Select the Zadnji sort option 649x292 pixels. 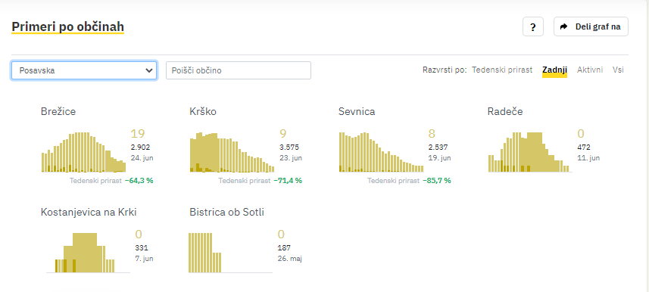click(554, 70)
